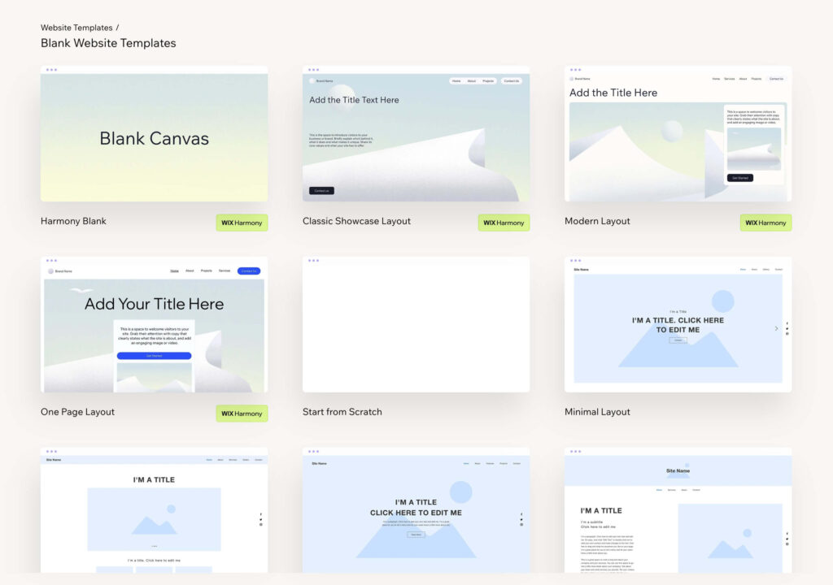
Task: Click the WIX Harmony badge next to Modern Layout
Action: (x=765, y=223)
